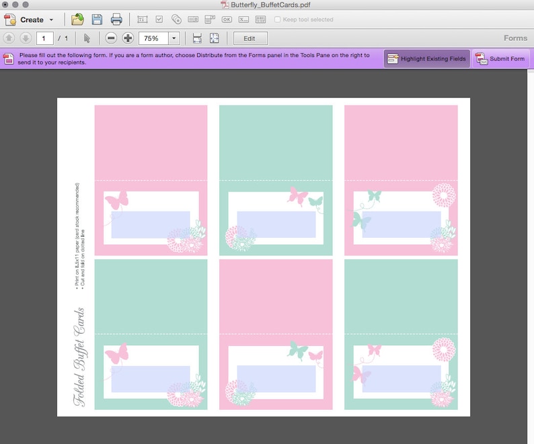Select the Digital Signature field tool
Viewport: 534px width, 444px height.
[x=243, y=19]
